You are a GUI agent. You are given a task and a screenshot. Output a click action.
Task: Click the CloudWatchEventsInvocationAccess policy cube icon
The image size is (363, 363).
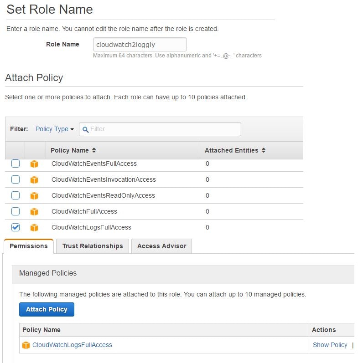tap(34, 180)
